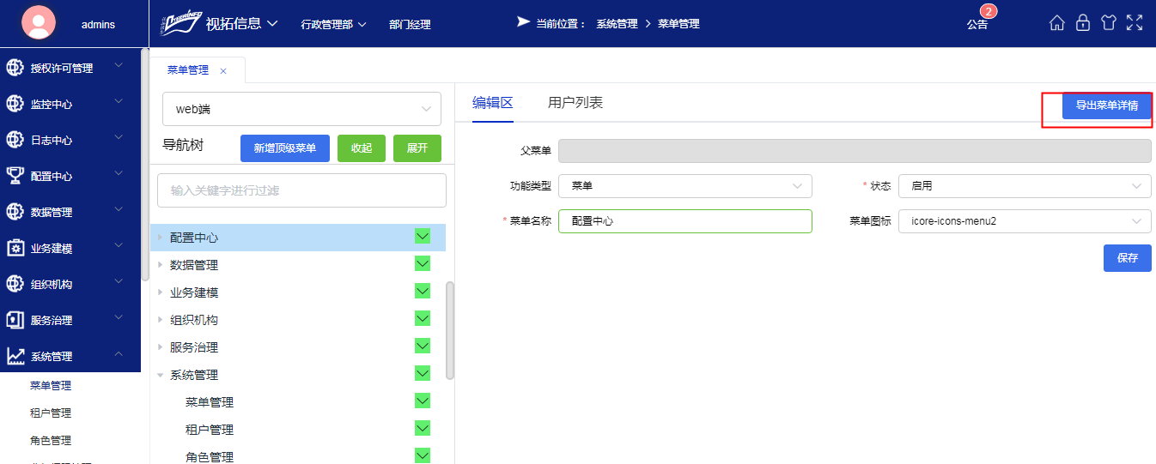Toggle green checkbox for 角色管理 tree row

click(x=423, y=455)
